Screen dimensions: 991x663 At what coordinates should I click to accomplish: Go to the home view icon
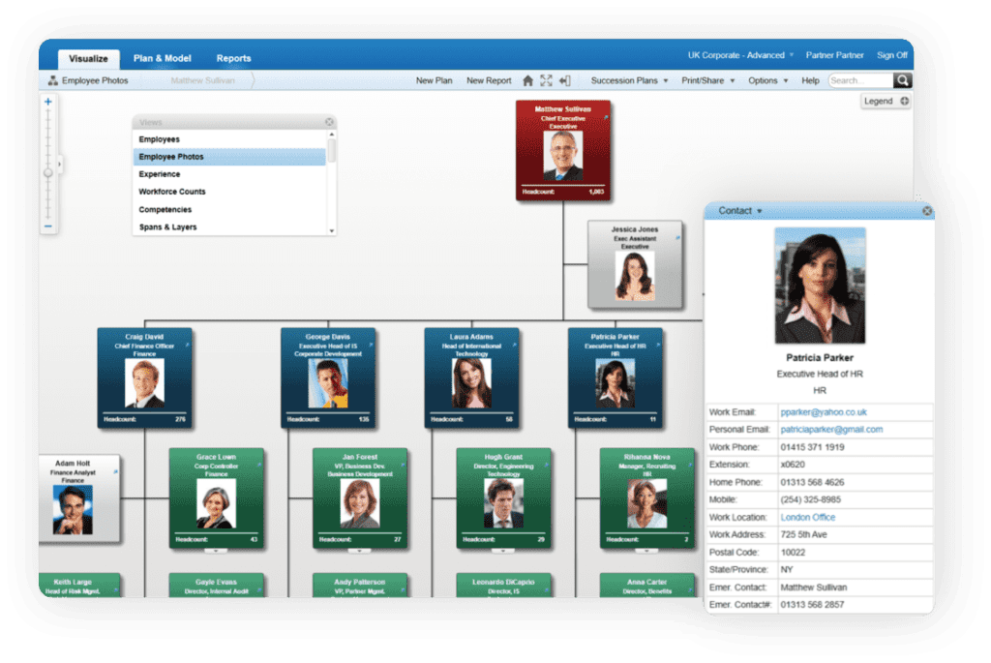(x=527, y=81)
